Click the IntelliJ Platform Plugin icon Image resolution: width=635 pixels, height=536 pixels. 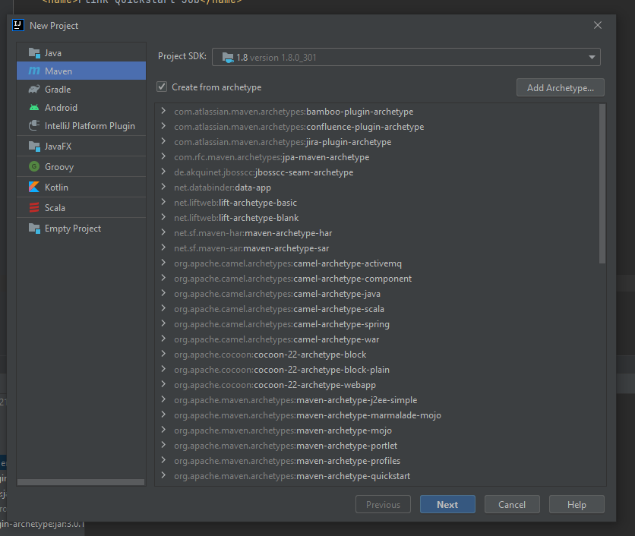coord(34,125)
